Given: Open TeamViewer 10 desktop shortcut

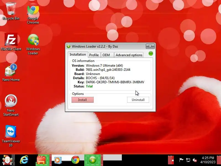Looking at the screenshot, I should click(x=11, y=136).
